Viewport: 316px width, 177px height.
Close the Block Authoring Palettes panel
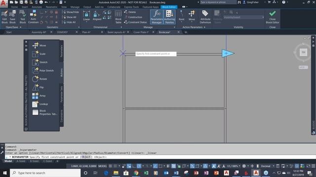(x=26, y=42)
